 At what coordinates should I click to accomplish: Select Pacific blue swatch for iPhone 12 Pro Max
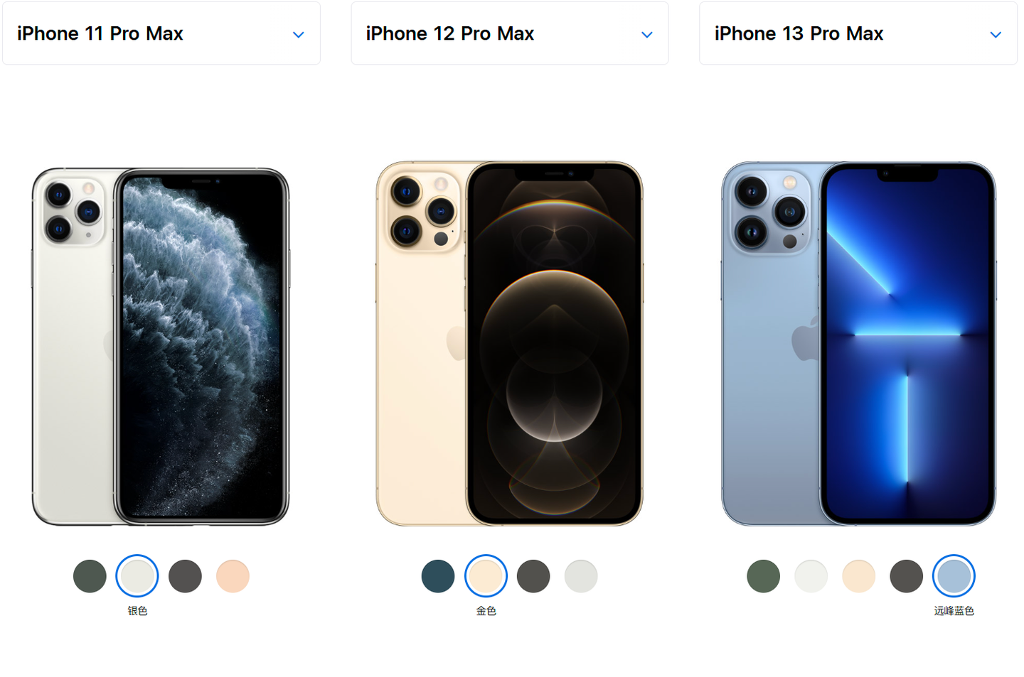pos(438,575)
